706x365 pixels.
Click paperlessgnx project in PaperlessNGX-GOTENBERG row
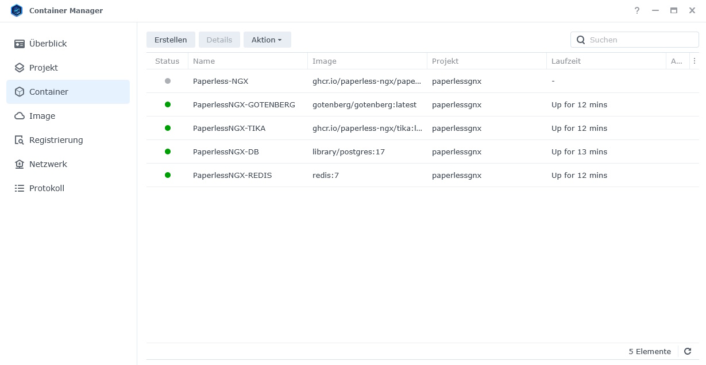(x=457, y=104)
